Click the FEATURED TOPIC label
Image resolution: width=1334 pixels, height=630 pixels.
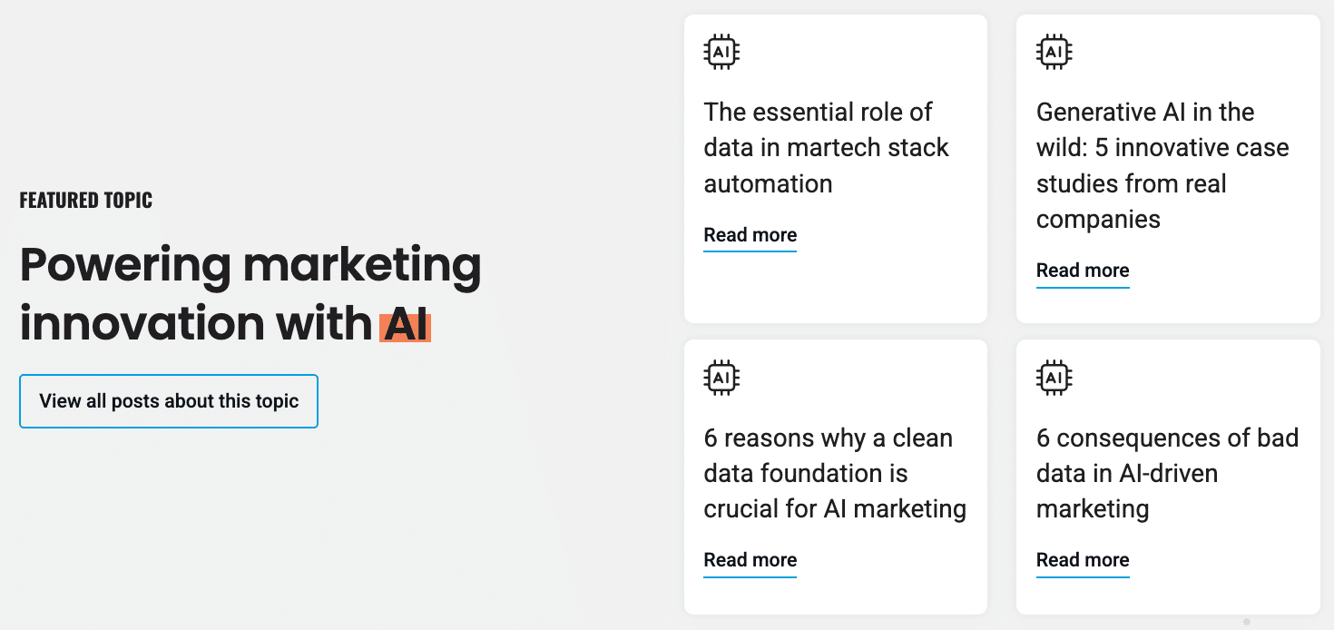tap(85, 200)
